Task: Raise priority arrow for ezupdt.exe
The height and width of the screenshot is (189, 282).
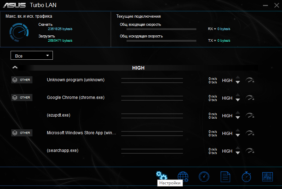Action: click(238, 113)
